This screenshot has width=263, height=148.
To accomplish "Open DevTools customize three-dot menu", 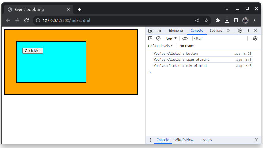I will tap(248, 31).
